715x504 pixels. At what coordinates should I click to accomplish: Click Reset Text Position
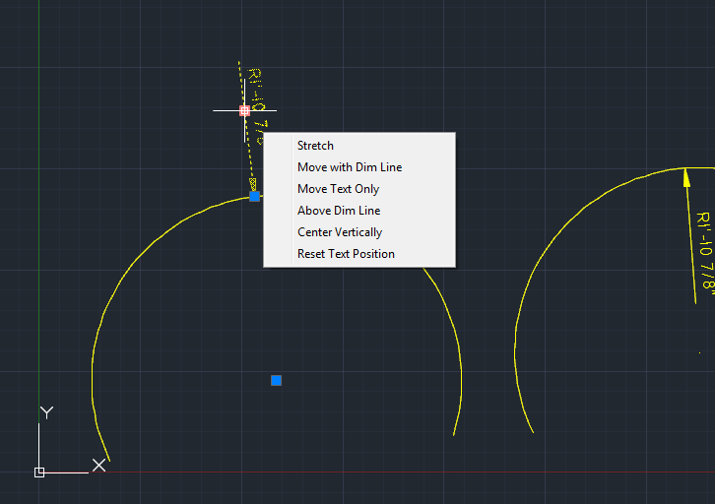(346, 254)
